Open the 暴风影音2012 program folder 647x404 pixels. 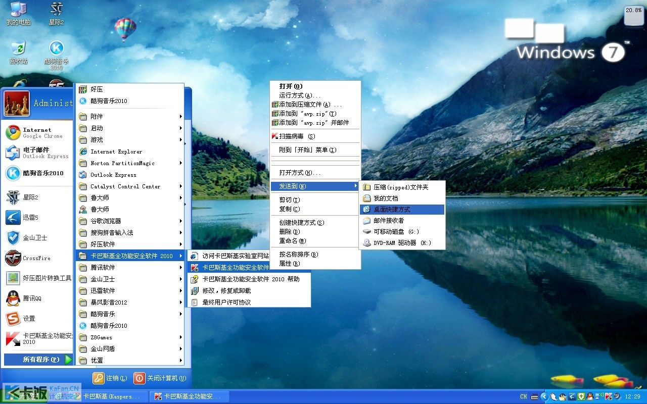tap(130, 302)
